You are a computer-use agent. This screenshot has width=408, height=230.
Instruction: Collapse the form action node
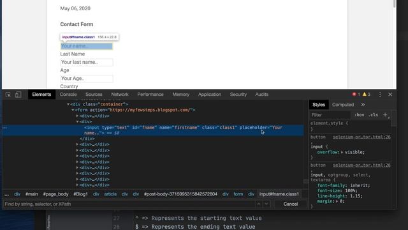click(x=73, y=110)
